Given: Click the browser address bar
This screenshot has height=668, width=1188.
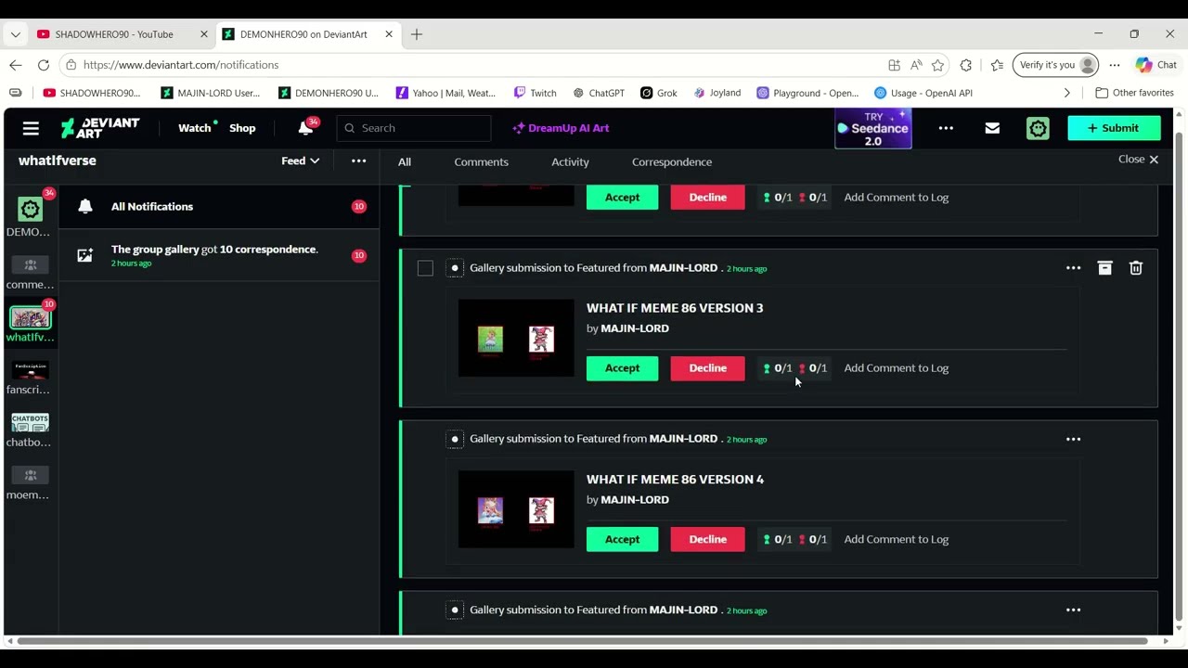Looking at the screenshot, I should 473,65.
